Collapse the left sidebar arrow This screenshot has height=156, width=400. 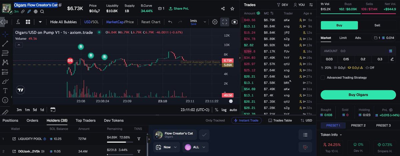(x=2, y=22)
